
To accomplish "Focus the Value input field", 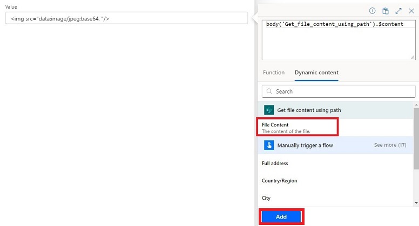I will (126, 18).
